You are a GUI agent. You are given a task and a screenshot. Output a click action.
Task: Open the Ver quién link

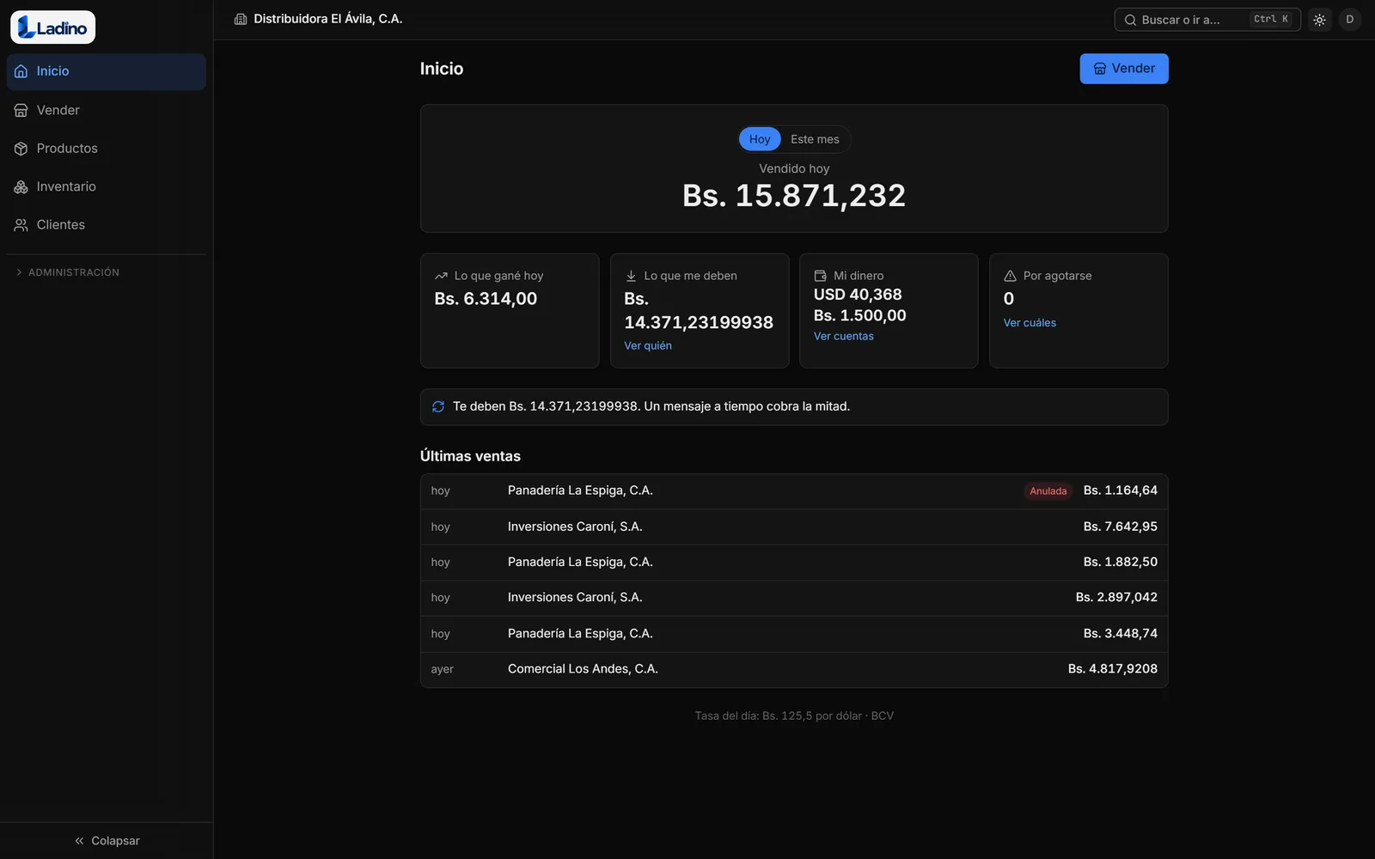click(648, 345)
